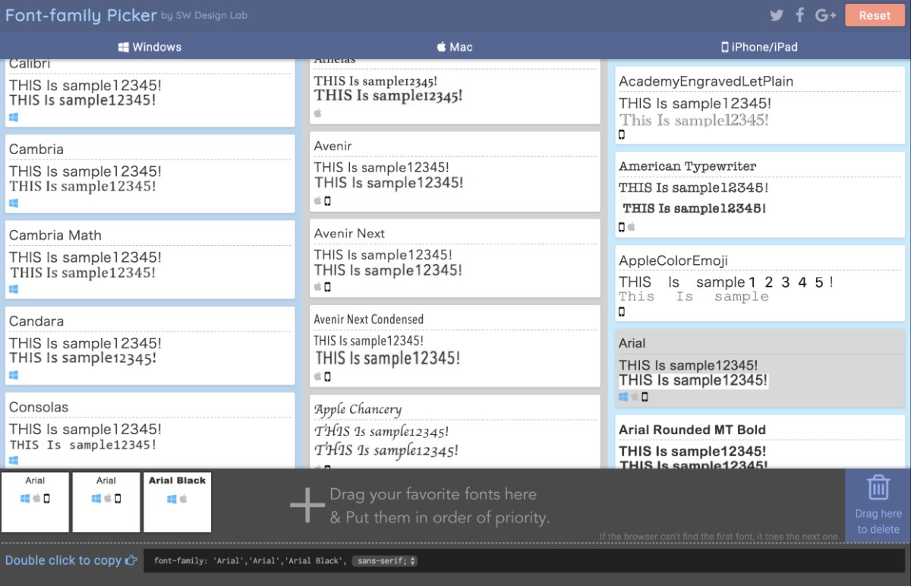
Task: Click the Facebook share icon
Action: [799, 15]
